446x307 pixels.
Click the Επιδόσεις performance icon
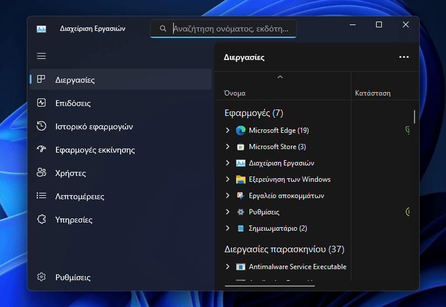coord(41,103)
